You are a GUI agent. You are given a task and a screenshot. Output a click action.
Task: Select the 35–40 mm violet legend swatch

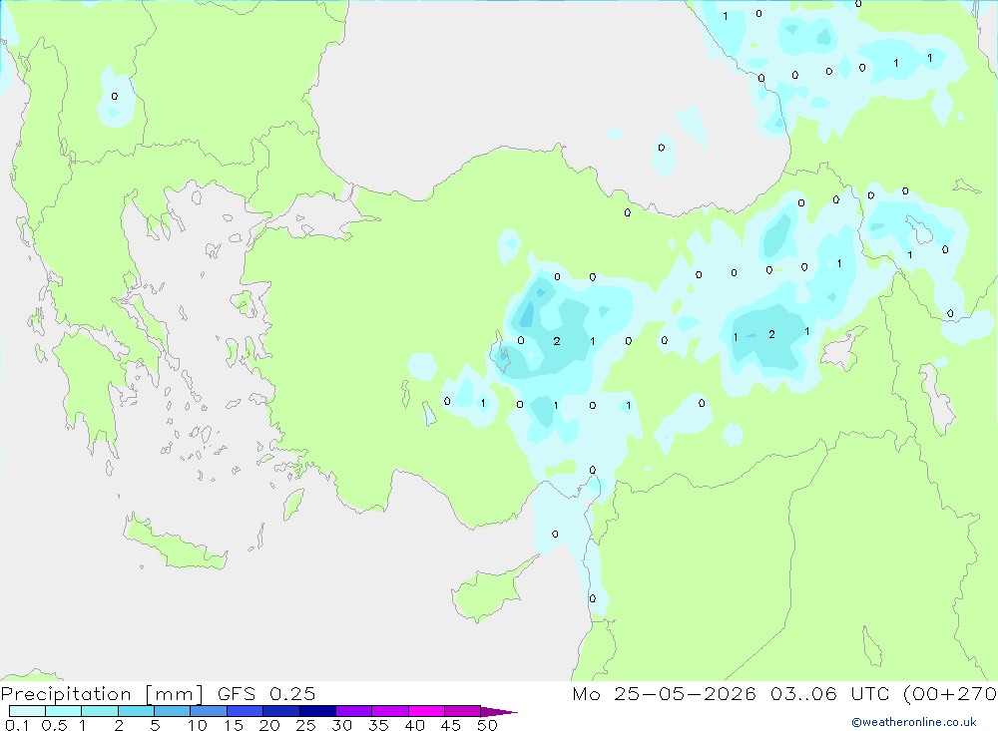pyautogui.click(x=390, y=711)
